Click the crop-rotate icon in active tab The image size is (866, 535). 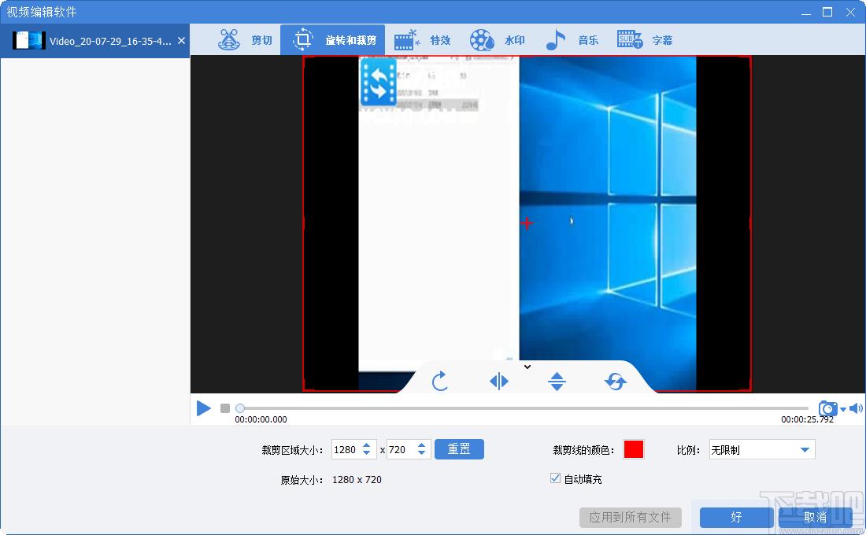coord(302,40)
